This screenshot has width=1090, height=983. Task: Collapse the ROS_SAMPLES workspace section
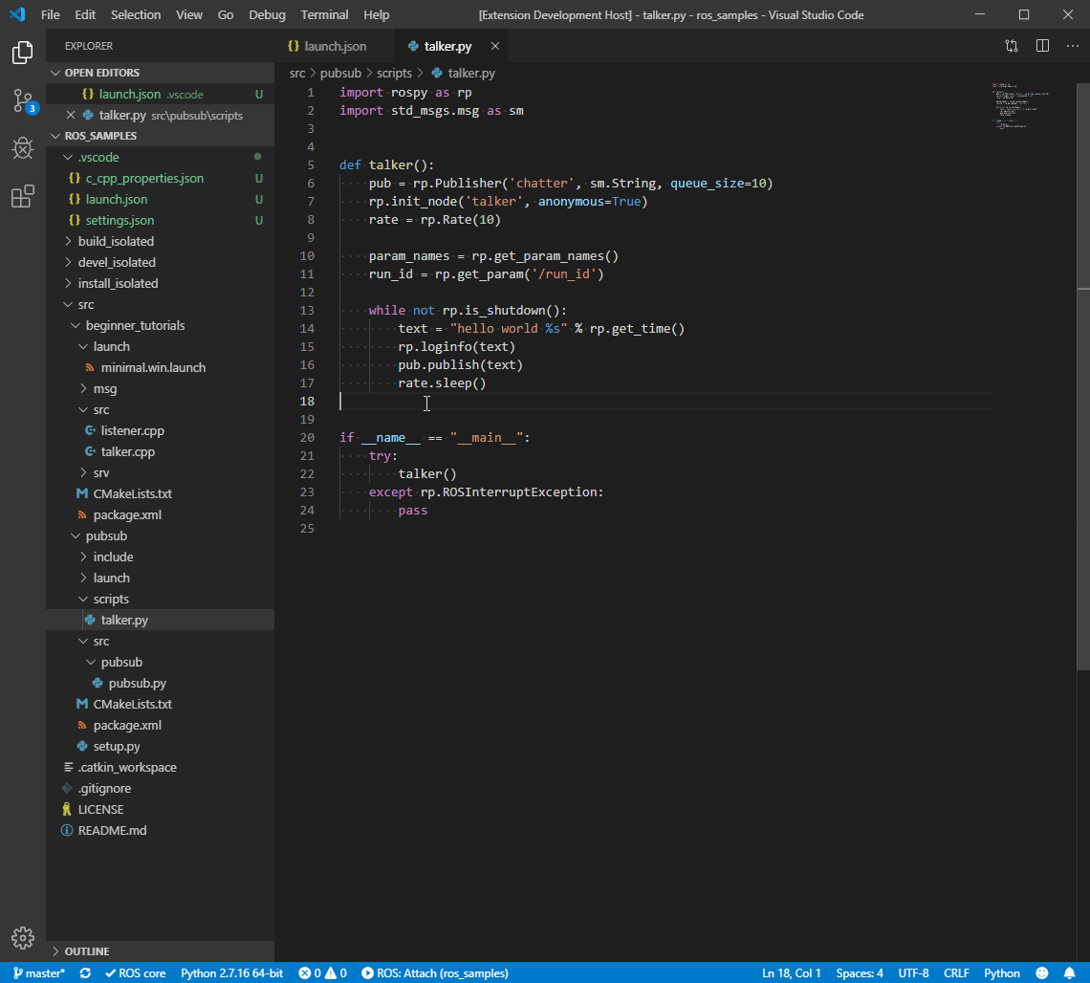pyautogui.click(x=160, y=136)
